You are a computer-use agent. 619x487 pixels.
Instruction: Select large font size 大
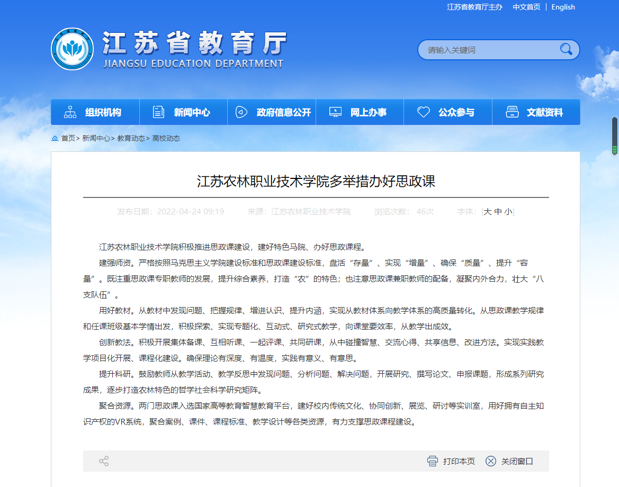click(x=488, y=212)
